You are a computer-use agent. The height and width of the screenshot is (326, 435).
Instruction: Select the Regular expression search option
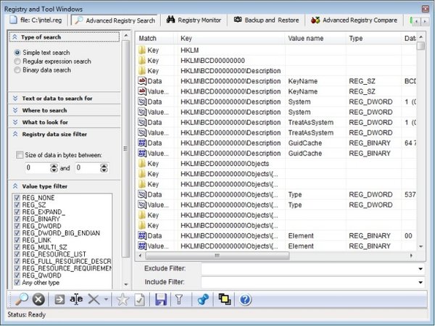coord(18,62)
